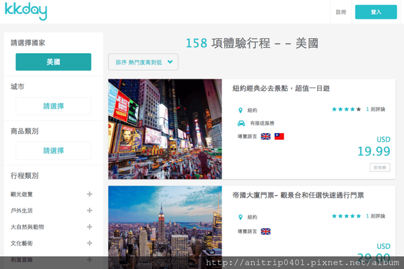Expand the 觀光遊覽 category plus icon
This screenshot has height=269, width=404.
(x=90, y=194)
